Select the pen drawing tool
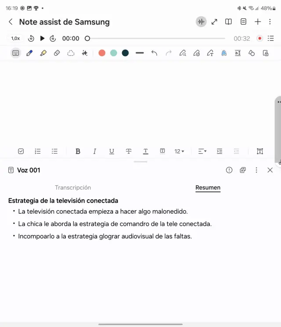Image resolution: width=281 pixels, height=327 pixels. pyautogui.click(x=29, y=53)
